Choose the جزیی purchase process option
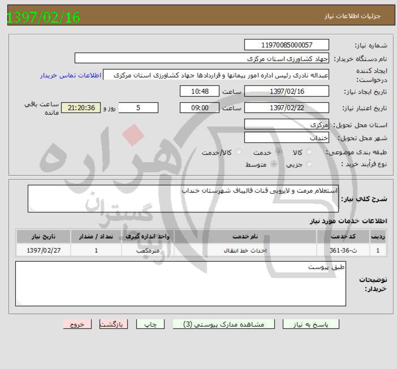The width and height of the screenshot is (397, 369). pos(309,164)
